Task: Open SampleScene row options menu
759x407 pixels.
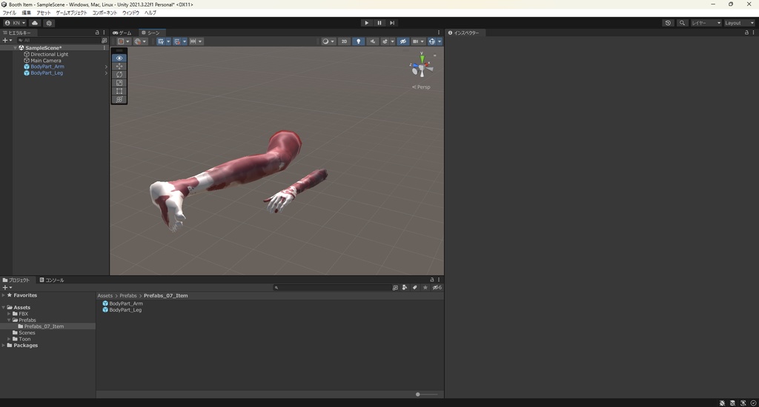Action: tap(104, 48)
